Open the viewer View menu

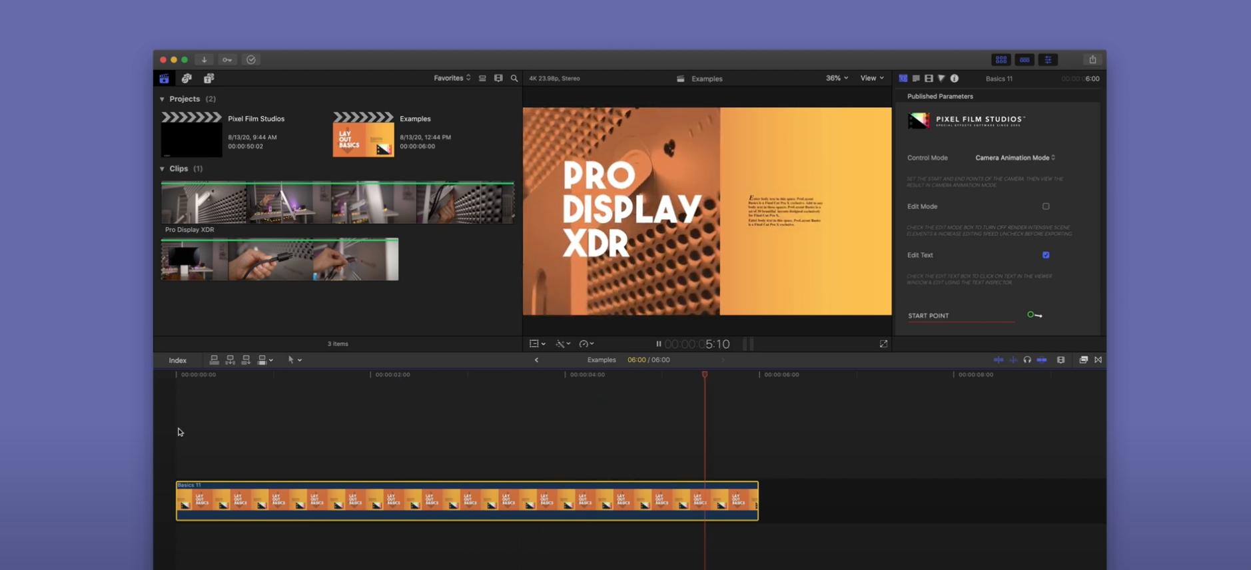point(871,78)
